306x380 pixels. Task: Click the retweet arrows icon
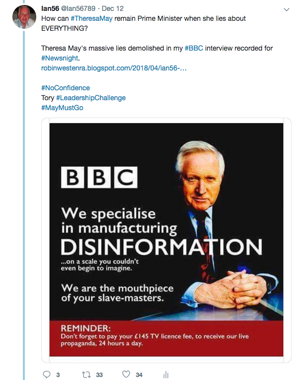86,375
